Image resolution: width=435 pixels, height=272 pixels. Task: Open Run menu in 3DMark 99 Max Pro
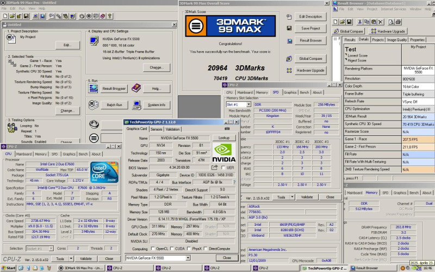(22, 9)
